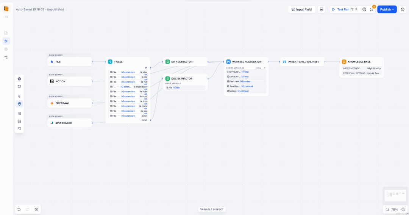Click the Firecrawl content variable row
409x215 pixels.
point(246,81)
